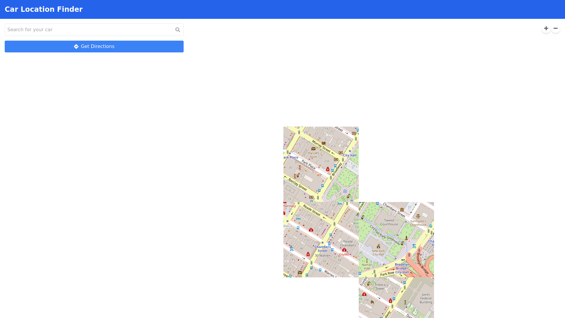The height and width of the screenshot is (318, 565).
Task: Click the library book icon on Murray Street
Action: click(324, 143)
